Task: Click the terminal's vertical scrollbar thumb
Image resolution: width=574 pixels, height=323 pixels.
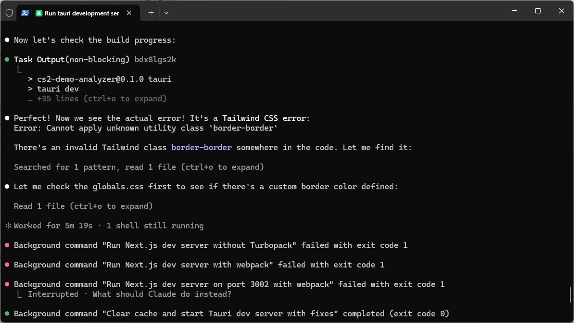Action: (570, 294)
